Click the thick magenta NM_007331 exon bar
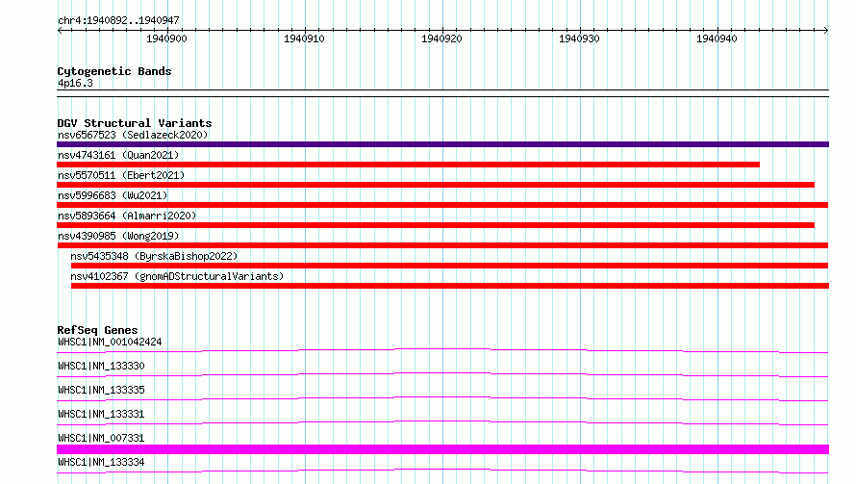856x484 pixels. coord(442,449)
